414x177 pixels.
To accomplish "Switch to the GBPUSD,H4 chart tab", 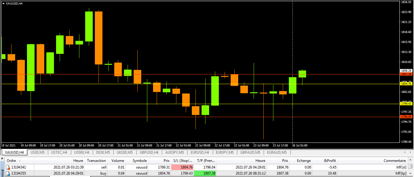I will click(149, 152).
